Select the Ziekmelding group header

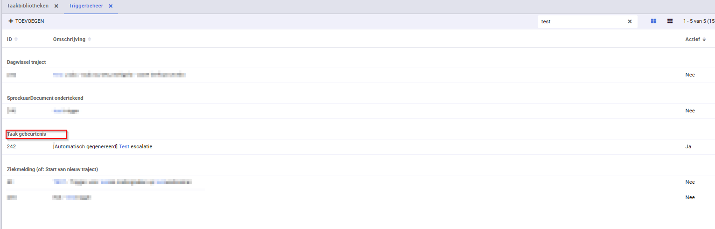[52, 169]
